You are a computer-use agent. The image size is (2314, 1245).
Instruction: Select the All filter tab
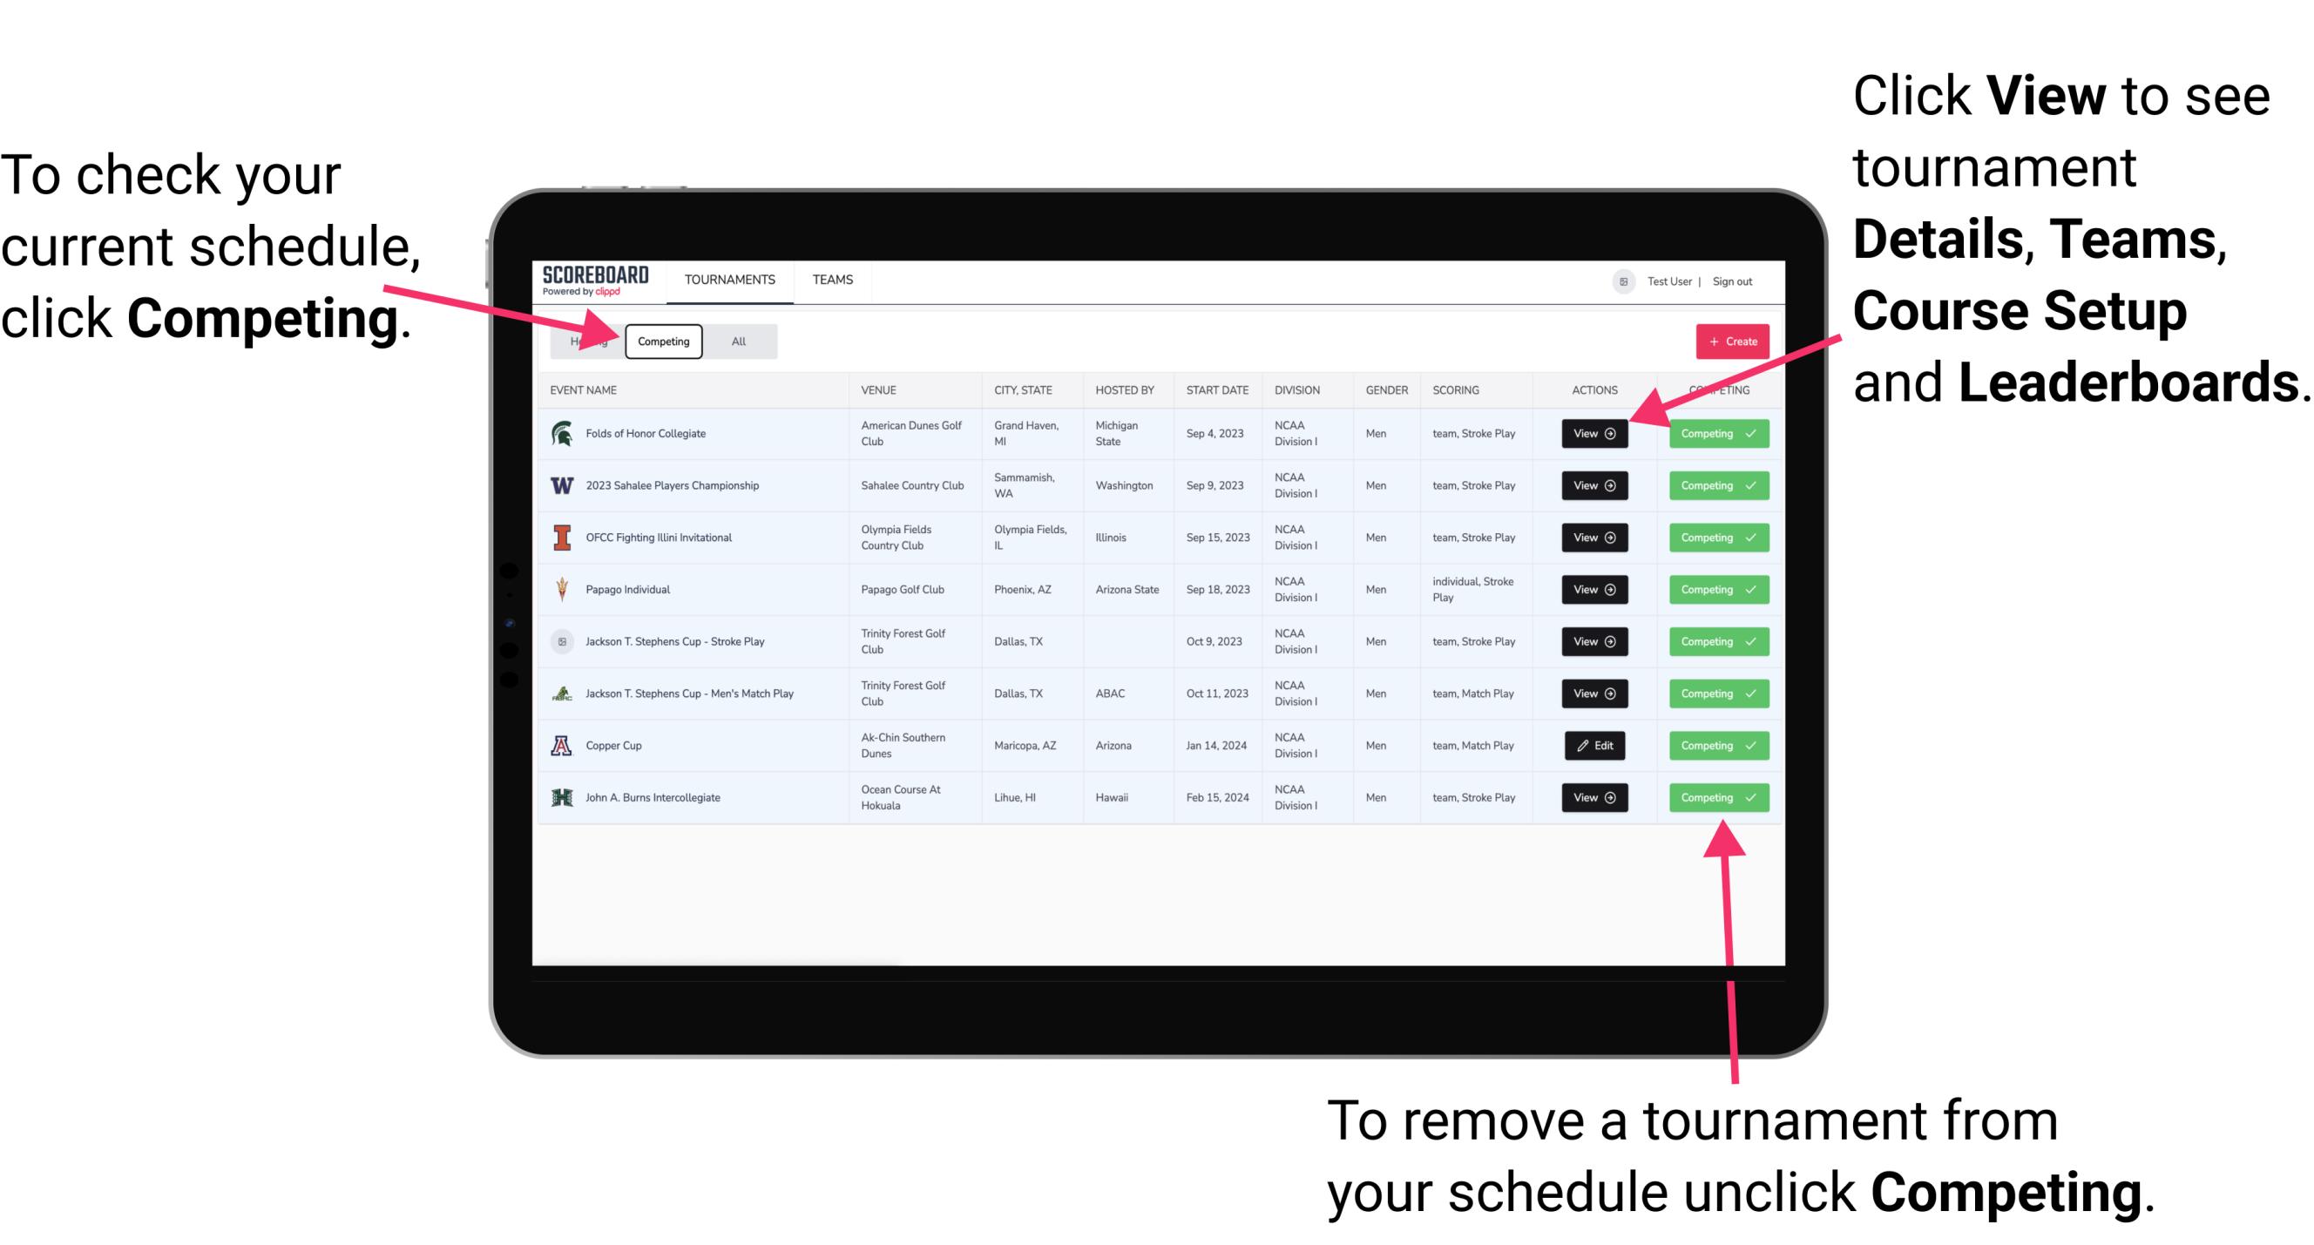coord(734,341)
